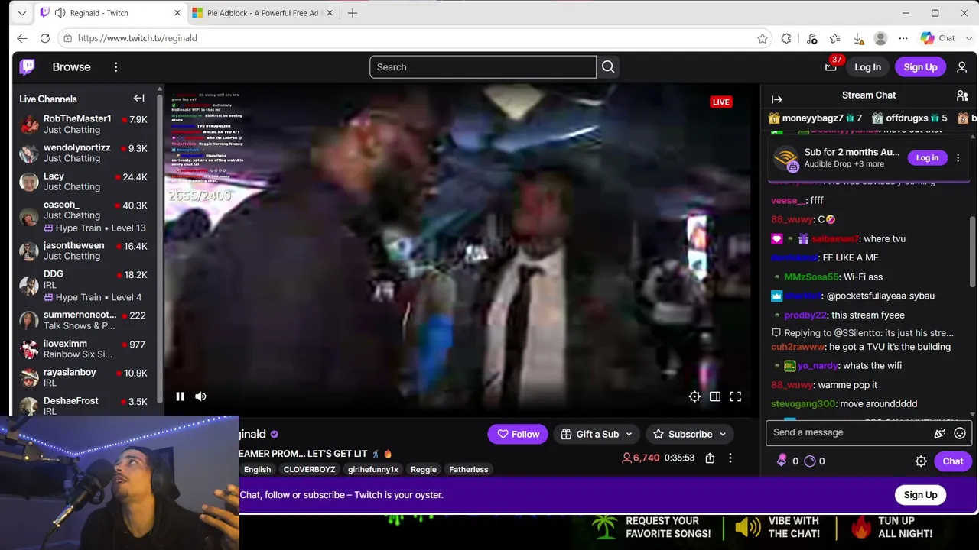The width and height of the screenshot is (979, 550).
Task: Open the emote picker in chat
Action: [x=960, y=433]
